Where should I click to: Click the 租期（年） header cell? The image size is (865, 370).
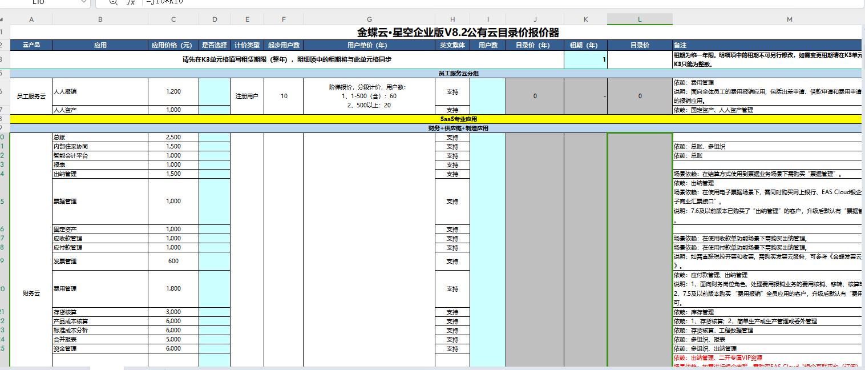click(x=585, y=45)
